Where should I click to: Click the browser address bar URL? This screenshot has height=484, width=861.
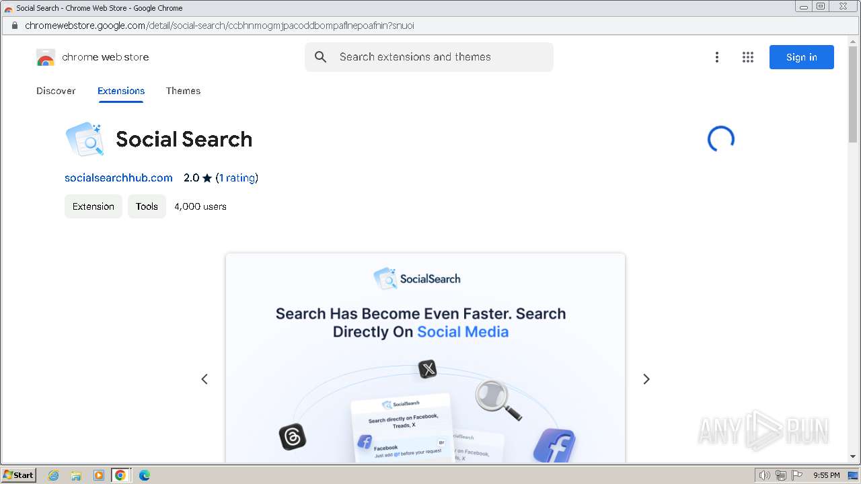coord(219,26)
